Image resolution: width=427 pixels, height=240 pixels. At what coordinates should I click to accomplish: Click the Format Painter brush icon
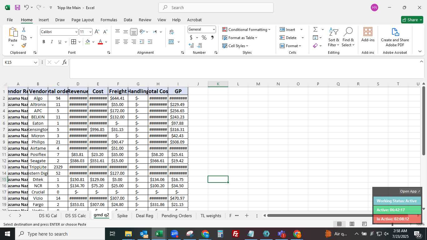click(24, 45)
